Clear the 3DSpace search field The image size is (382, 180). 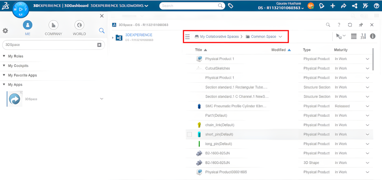pyautogui.click(x=99, y=45)
